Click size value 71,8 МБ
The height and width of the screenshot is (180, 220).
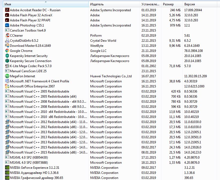tap(175, 66)
